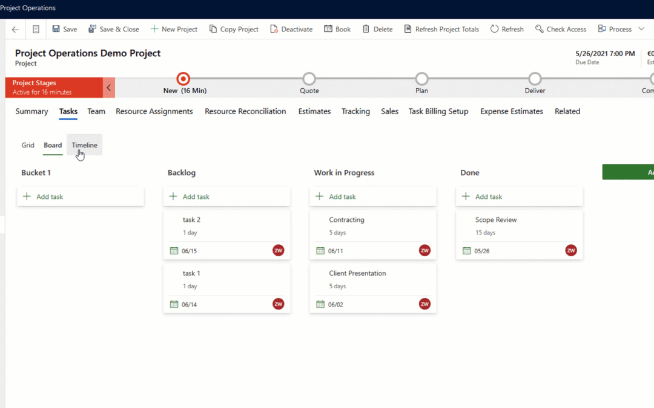The height and width of the screenshot is (408, 654).
Task: Select the New stage marker
Action: point(183,79)
